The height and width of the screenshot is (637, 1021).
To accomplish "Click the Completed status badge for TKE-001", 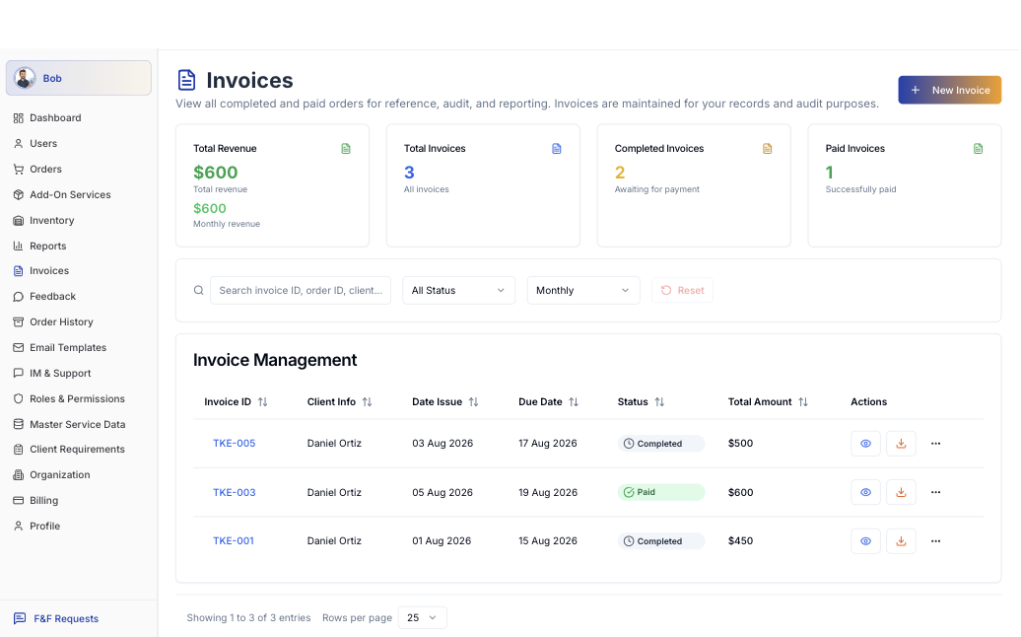I will tap(661, 541).
